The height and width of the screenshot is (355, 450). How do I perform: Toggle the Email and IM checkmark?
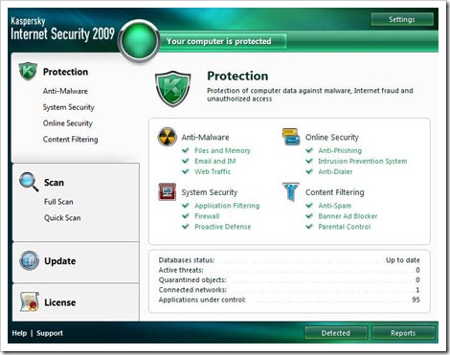pyautogui.click(x=186, y=161)
